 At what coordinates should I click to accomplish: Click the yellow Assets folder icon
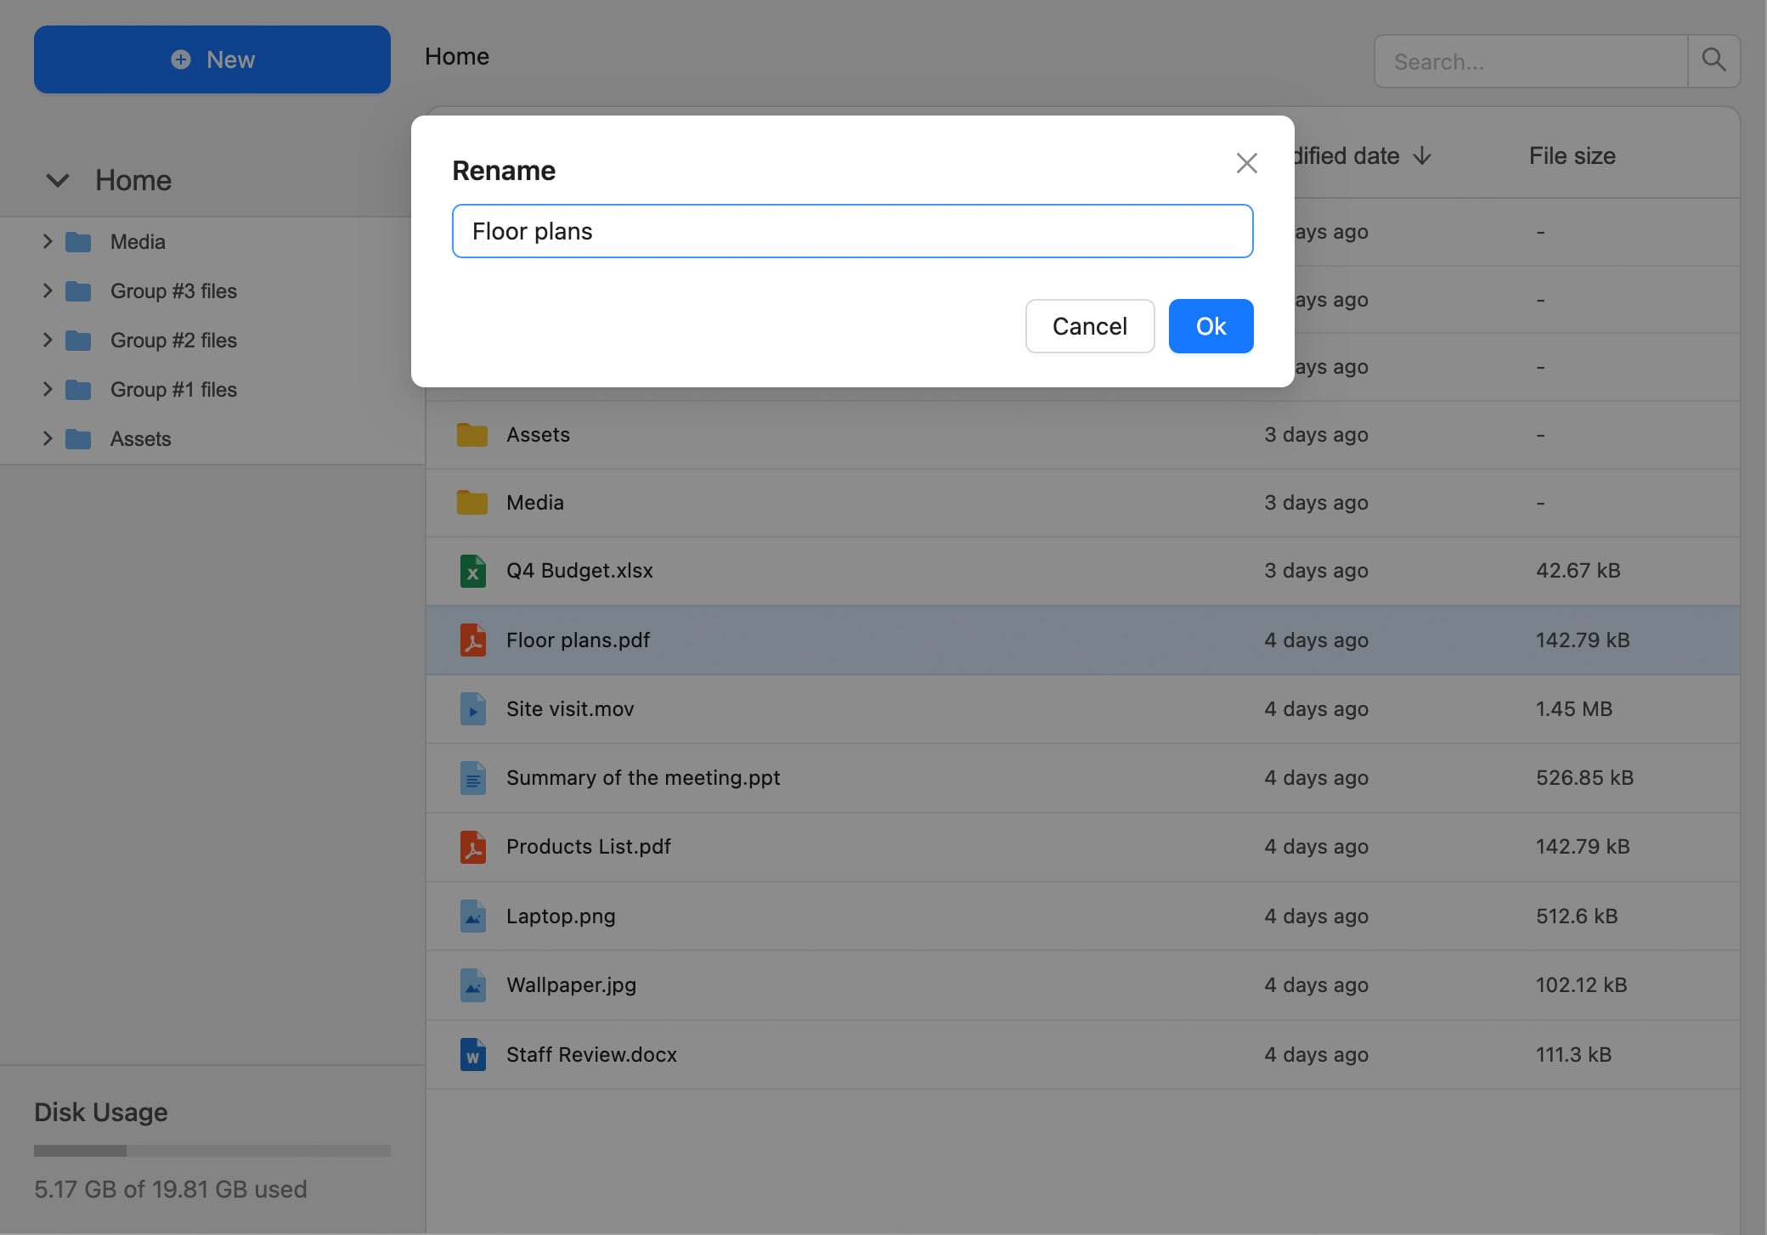[472, 435]
